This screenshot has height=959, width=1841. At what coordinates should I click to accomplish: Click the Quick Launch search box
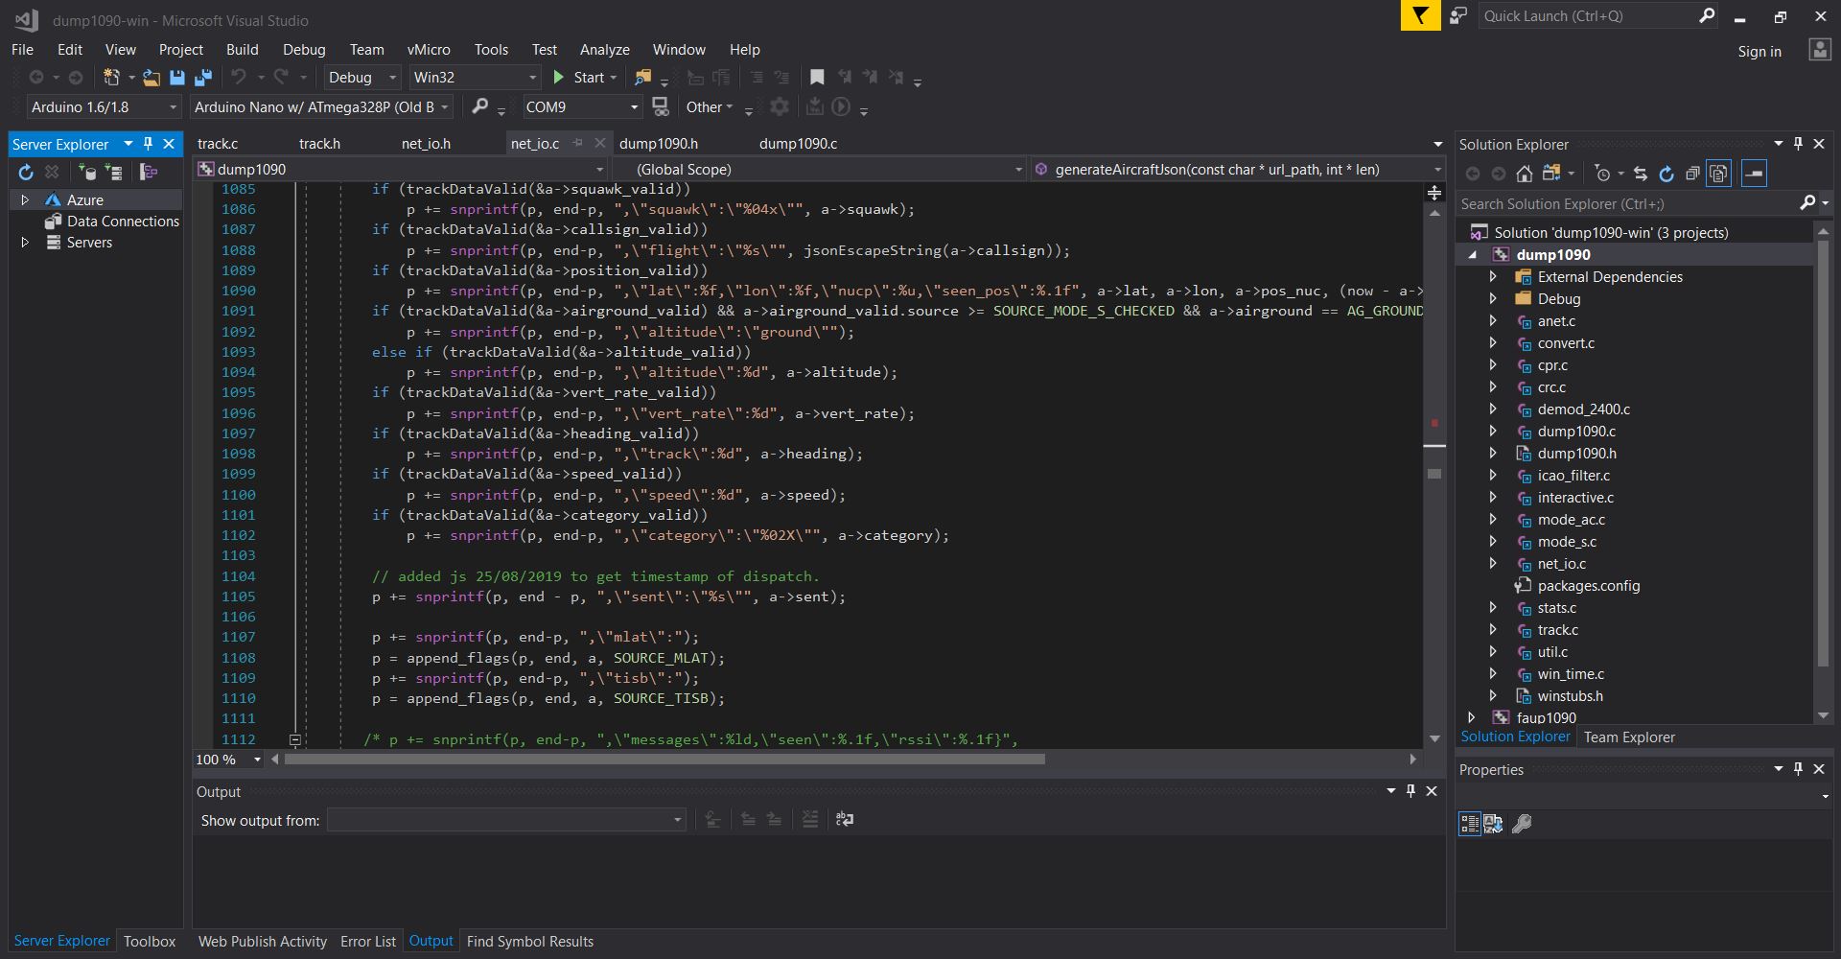1587,16
